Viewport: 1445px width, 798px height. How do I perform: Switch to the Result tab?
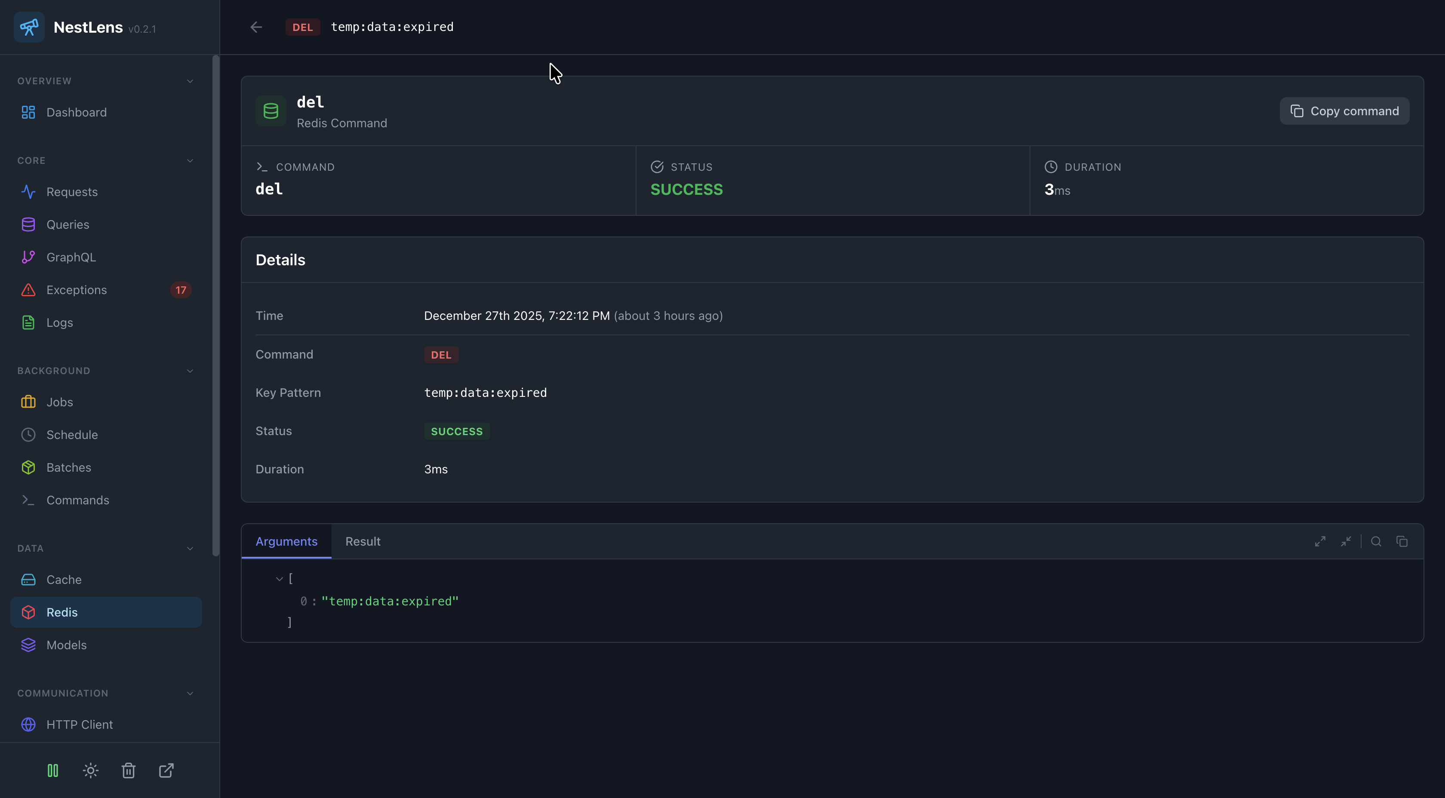point(363,541)
